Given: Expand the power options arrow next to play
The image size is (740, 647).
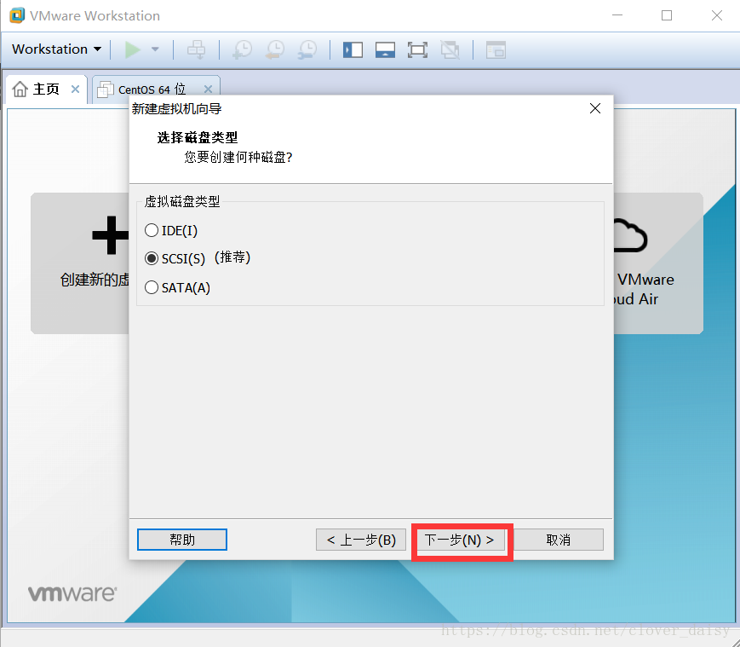Looking at the screenshot, I should click(x=155, y=49).
